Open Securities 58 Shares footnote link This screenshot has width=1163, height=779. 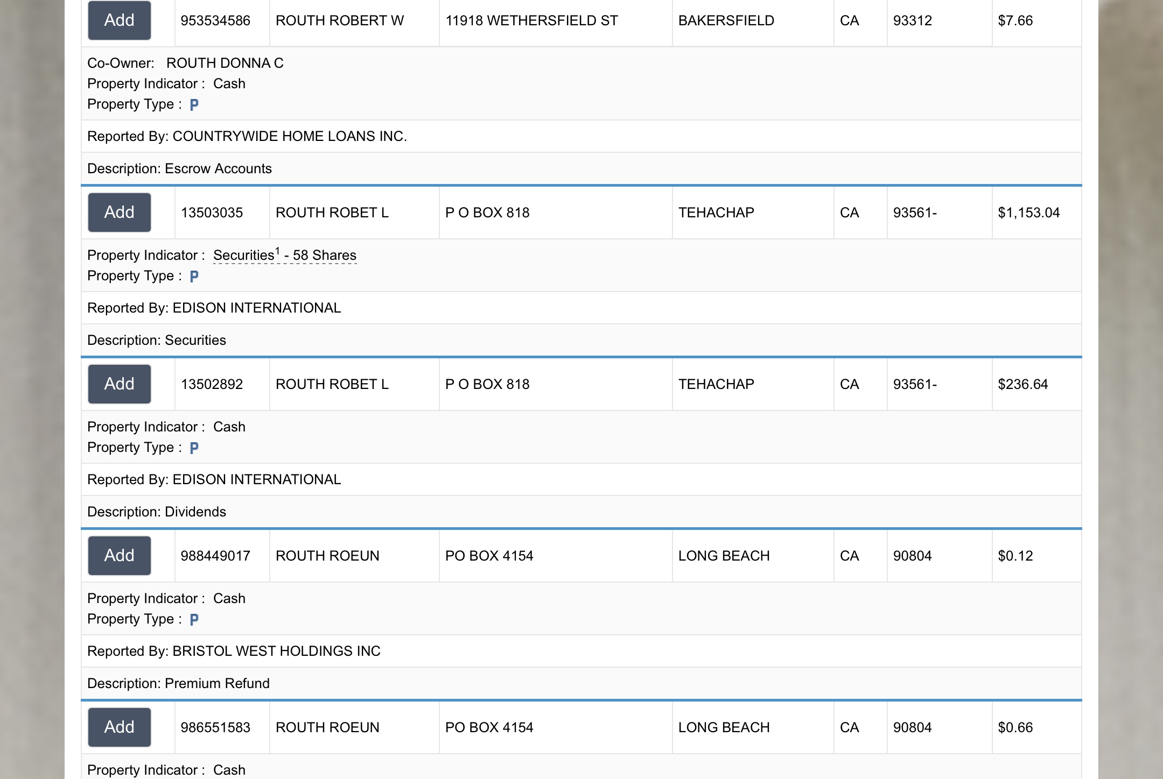click(285, 255)
